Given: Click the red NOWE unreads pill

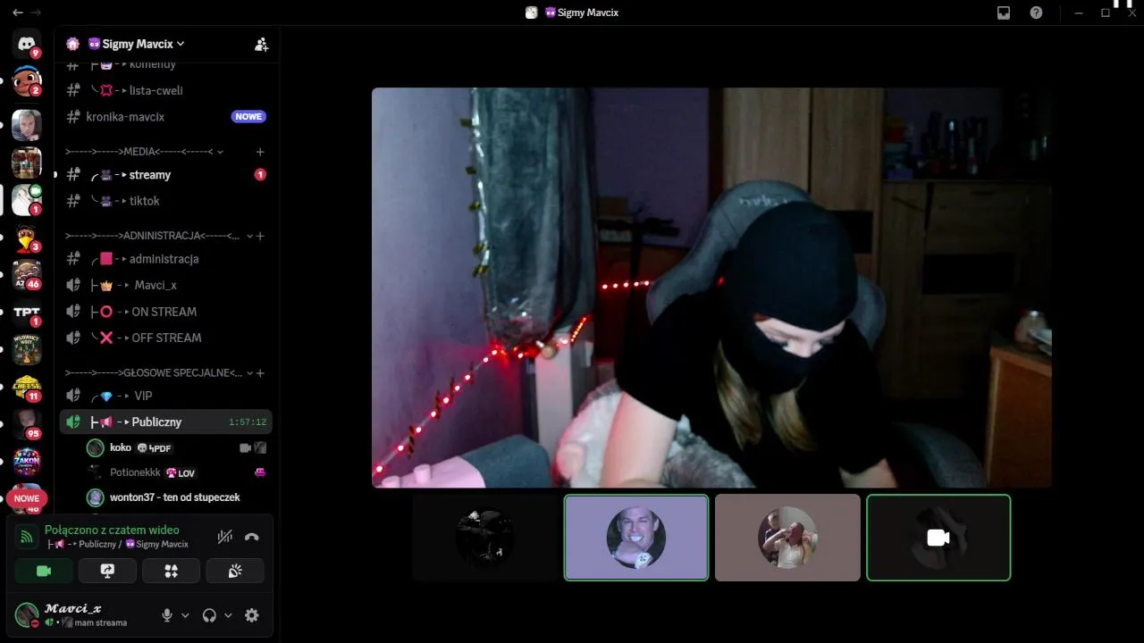Looking at the screenshot, I should (27, 498).
